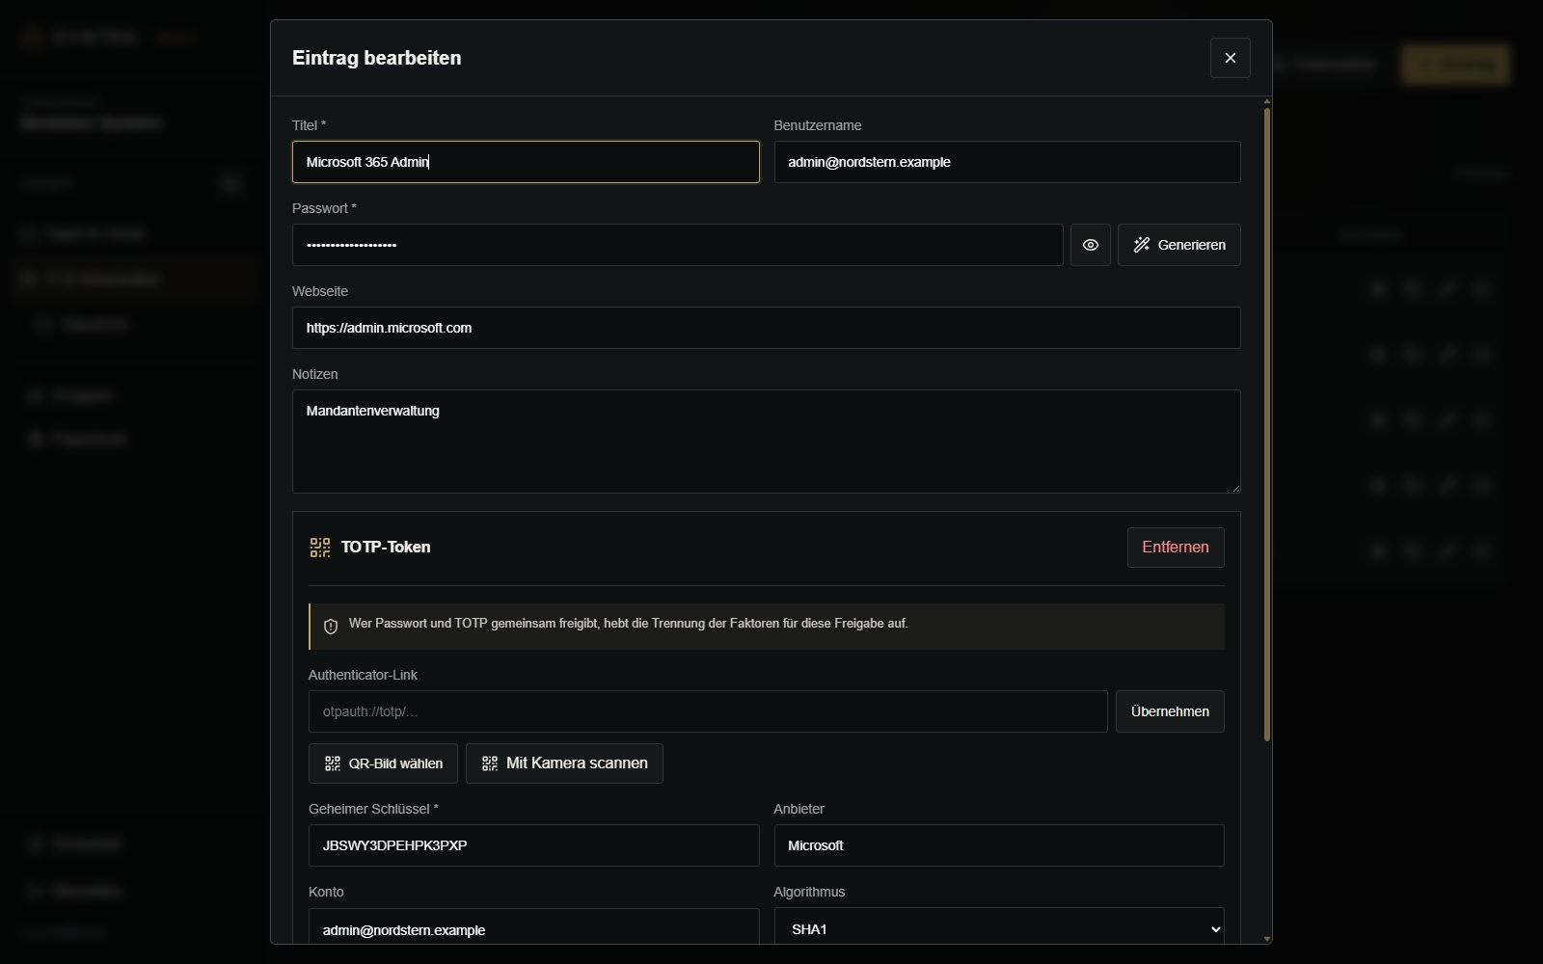Click the "Anbieter" field label
Screen dimensions: 1543x964
pos(799,809)
